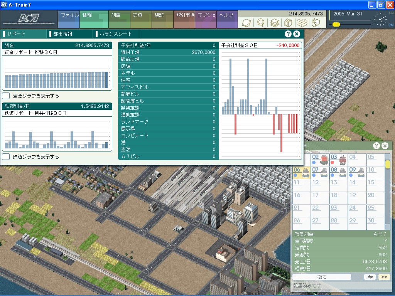Select train 09 in the train grid
This screenshot has width=395, height=296.
click(x=357, y=172)
